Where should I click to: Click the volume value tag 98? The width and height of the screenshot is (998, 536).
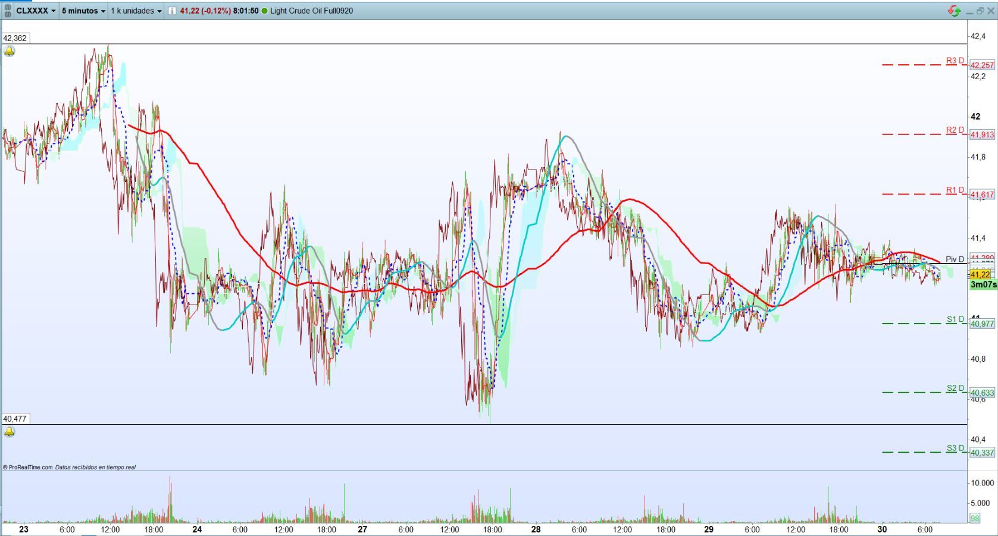tap(975, 518)
